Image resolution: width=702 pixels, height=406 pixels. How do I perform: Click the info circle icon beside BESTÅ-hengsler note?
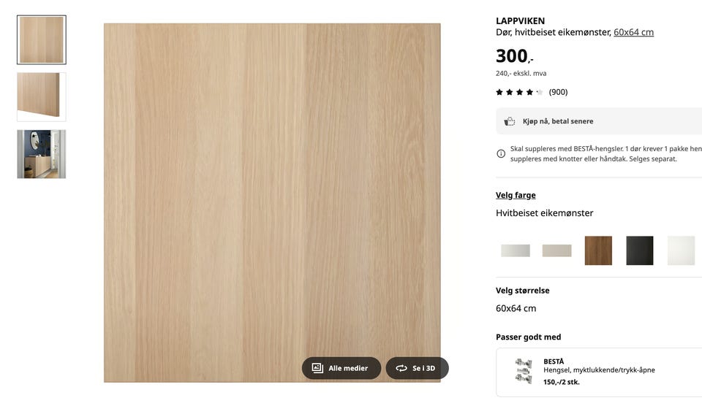(501, 154)
